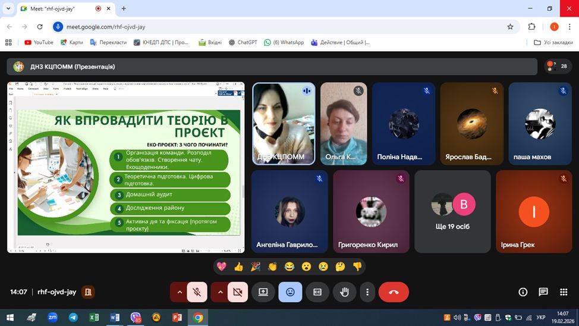Open the more options three-dot menu
The image size is (579, 326).
pos(367,292)
